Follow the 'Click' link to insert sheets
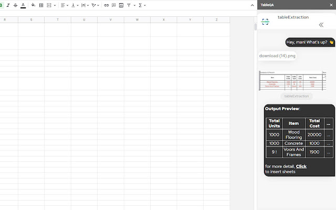 click(301, 166)
